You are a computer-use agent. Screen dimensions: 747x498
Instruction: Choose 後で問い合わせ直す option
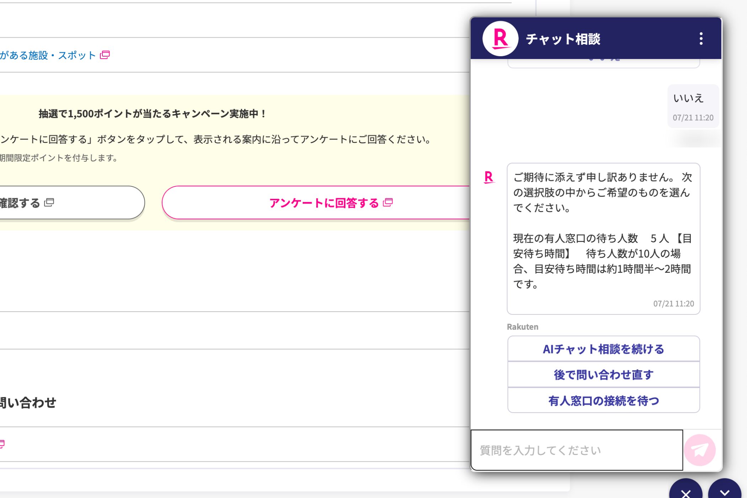click(604, 375)
